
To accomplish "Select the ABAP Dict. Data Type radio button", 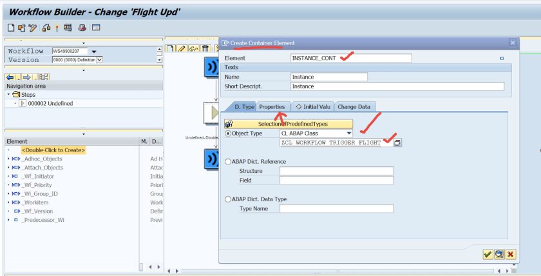I will 228,199.
